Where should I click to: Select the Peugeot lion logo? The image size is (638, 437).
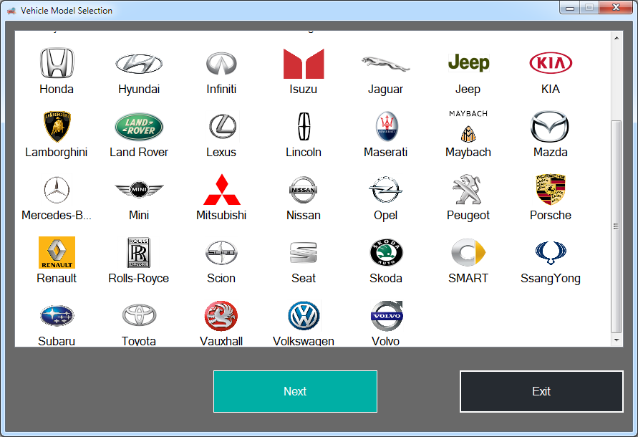coord(467,189)
